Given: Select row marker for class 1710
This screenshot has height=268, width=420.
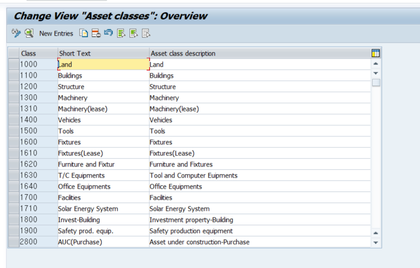Looking at the screenshot, I should point(14,209).
